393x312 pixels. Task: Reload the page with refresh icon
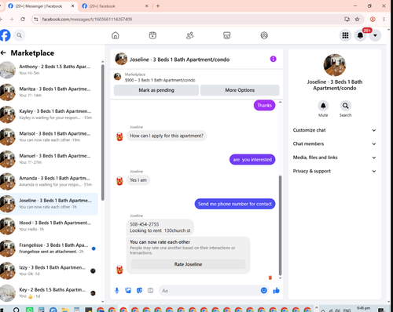23,19
